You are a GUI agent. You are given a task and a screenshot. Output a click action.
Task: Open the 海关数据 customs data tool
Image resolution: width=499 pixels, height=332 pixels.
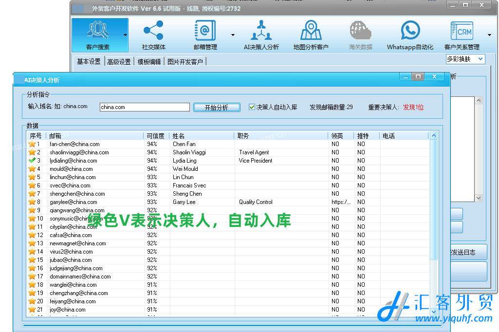click(x=360, y=35)
